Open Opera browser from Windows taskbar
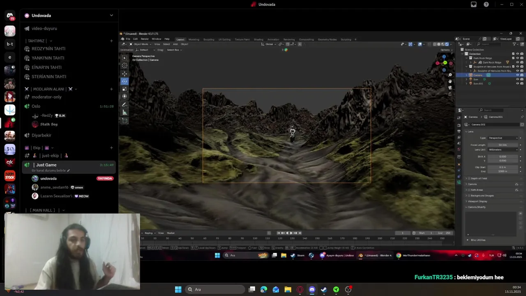Viewport: 526px width, 296px height. point(300,289)
